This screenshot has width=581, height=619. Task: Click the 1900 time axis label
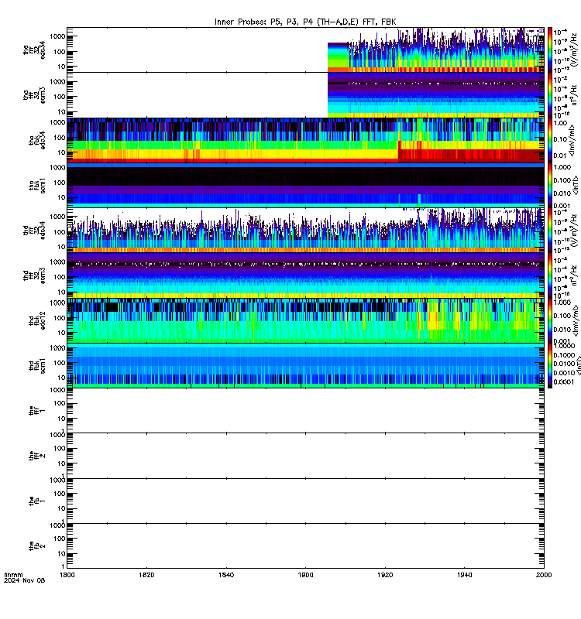[x=305, y=575]
